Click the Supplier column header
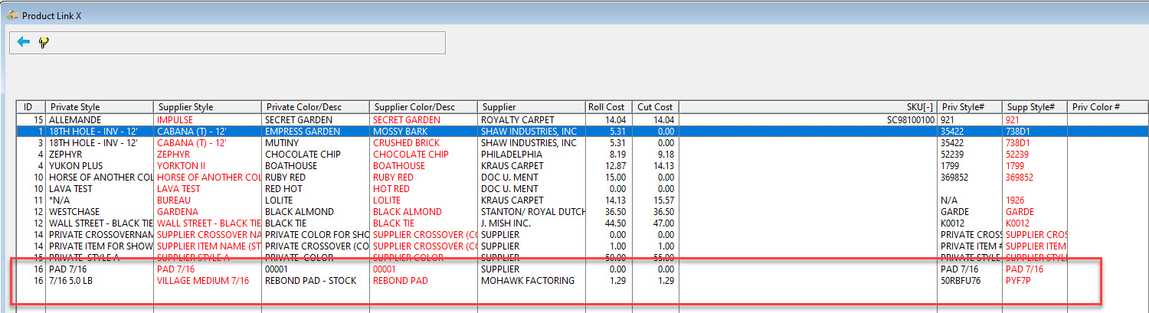1149x313 pixels. coord(532,107)
